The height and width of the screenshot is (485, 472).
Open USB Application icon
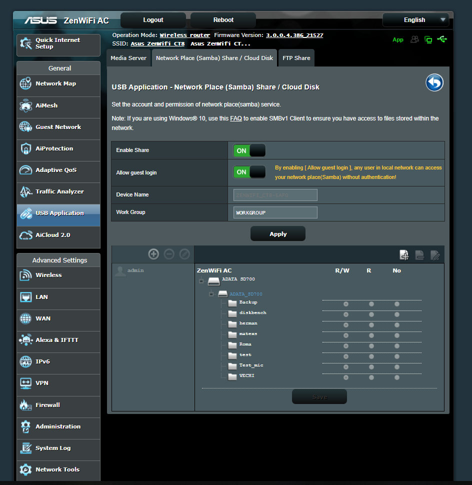click(x=25, y=213)
